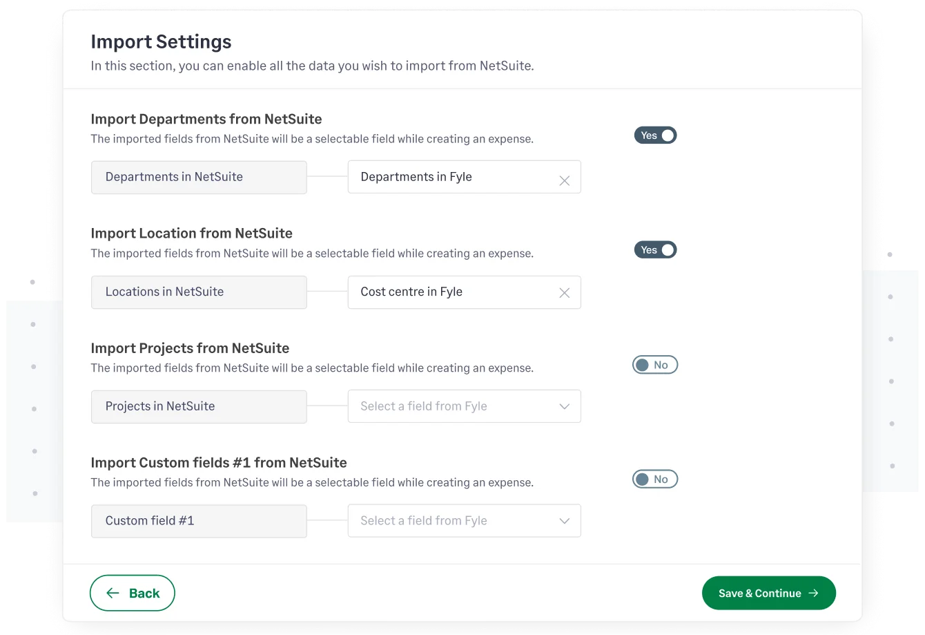Screen dimensions: 925x635
Task: Select the Custom field #1 box
Action: point(199,521)
